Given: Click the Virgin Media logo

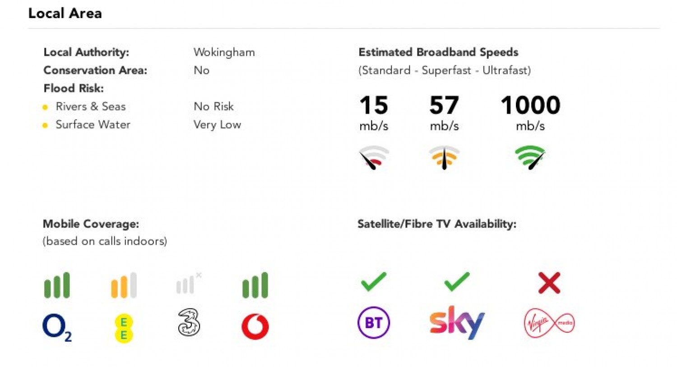Looking at the screenshot, I should click(549, 323).
